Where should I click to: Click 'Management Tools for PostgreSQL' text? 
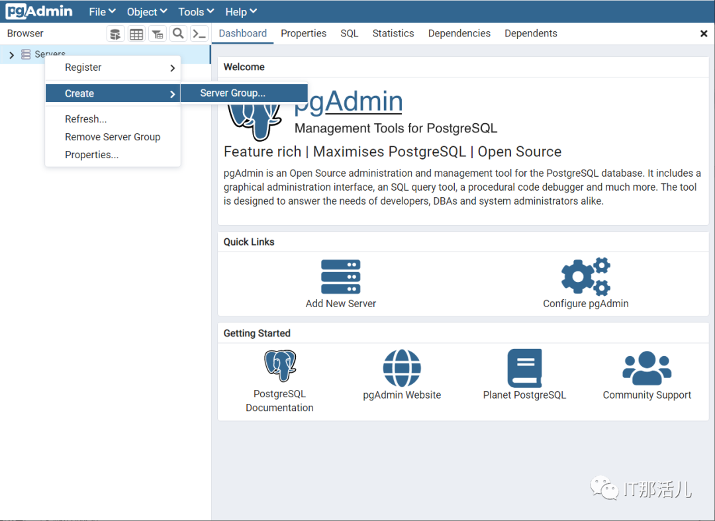point(396,128)
